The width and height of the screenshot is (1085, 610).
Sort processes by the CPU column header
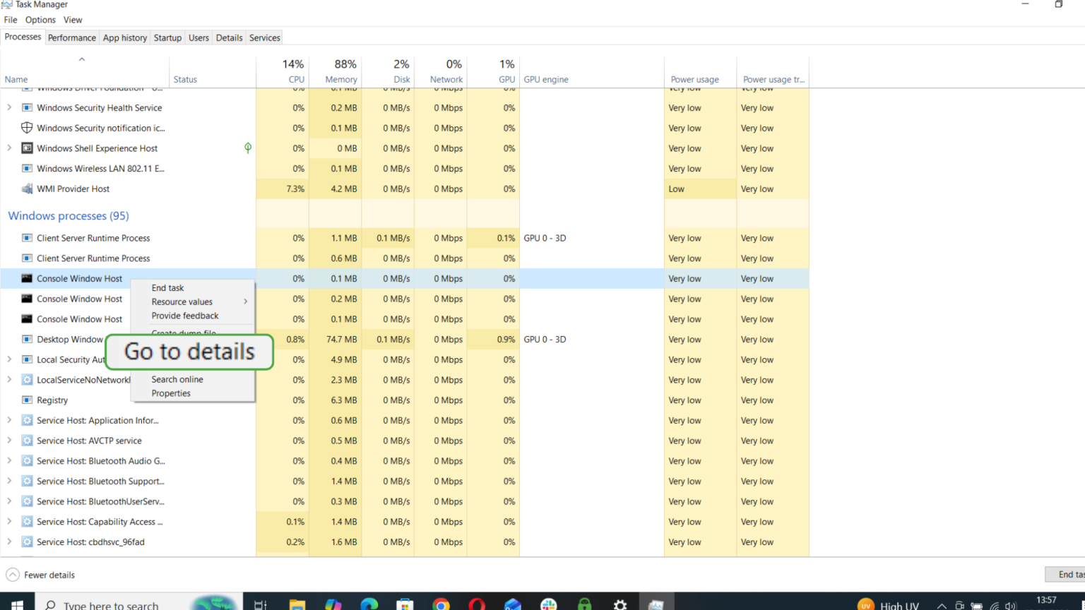(x=283, y=71)
